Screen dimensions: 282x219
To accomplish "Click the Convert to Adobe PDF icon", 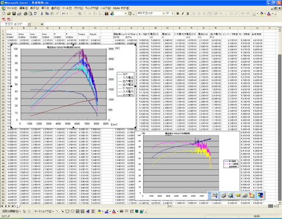I will tap(4, 19).
